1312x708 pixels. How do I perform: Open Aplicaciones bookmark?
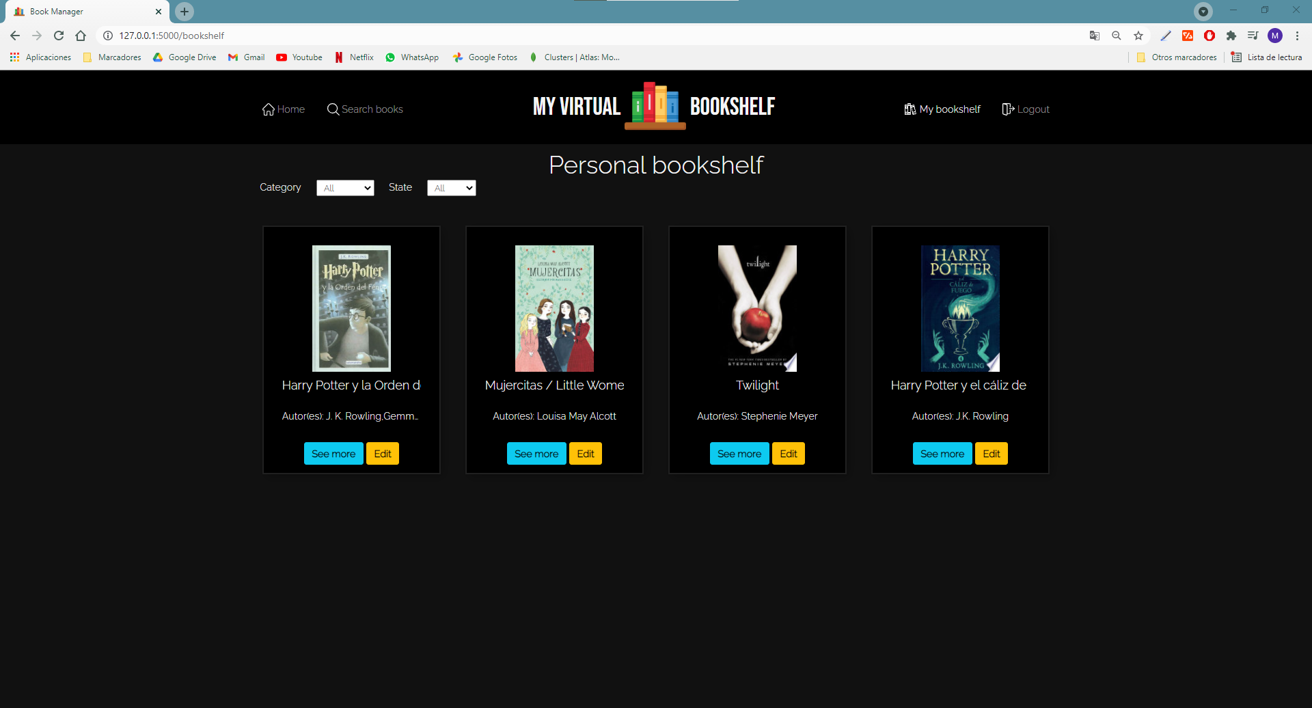click(40, 57)
